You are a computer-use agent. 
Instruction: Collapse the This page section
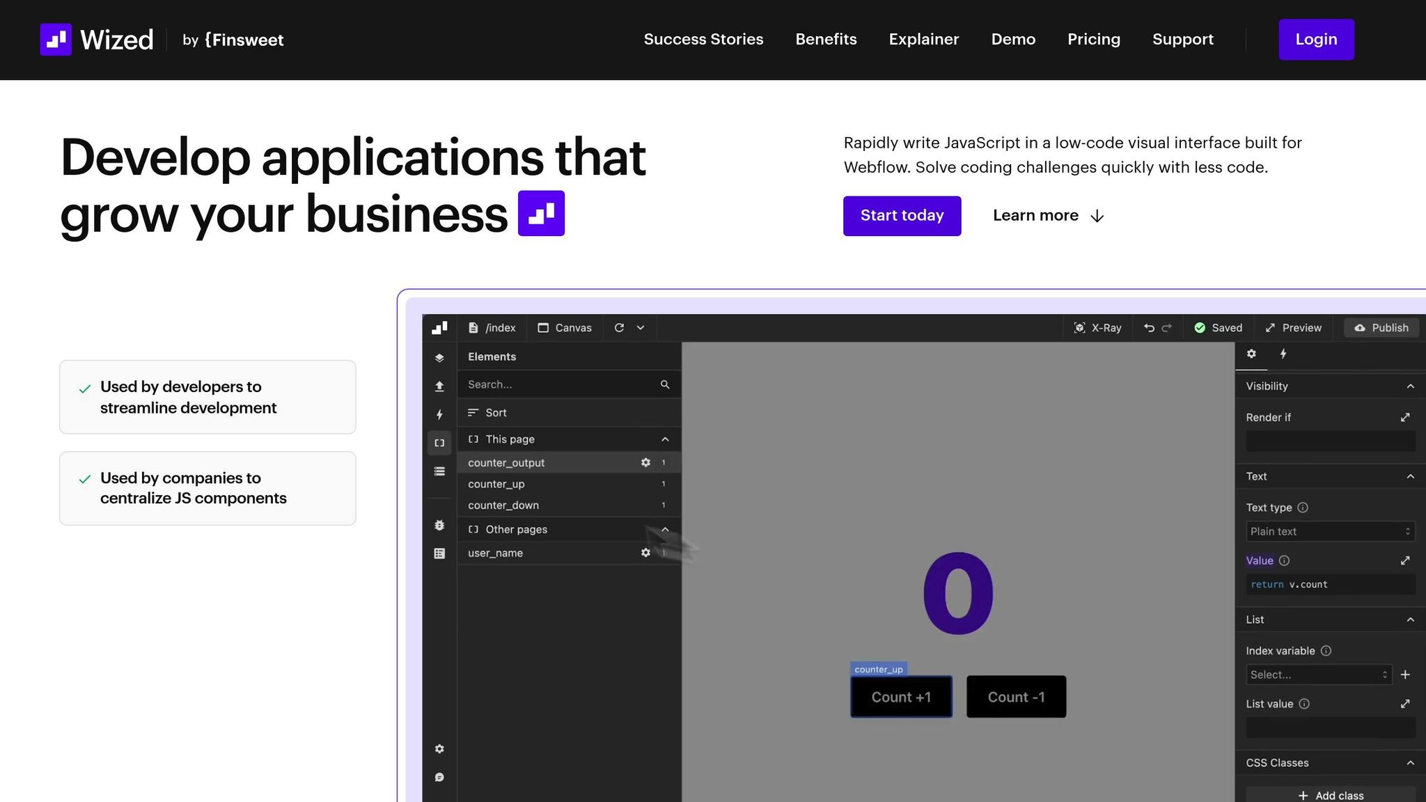point(665,439)
